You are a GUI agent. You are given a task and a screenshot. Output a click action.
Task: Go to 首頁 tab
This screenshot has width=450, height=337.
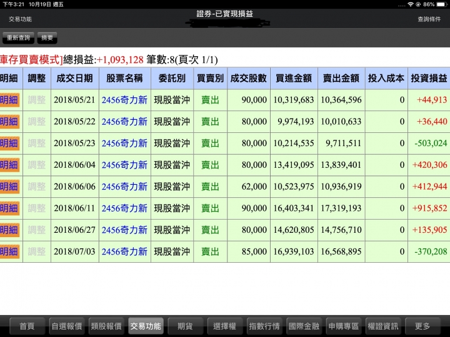pos(27,326)
